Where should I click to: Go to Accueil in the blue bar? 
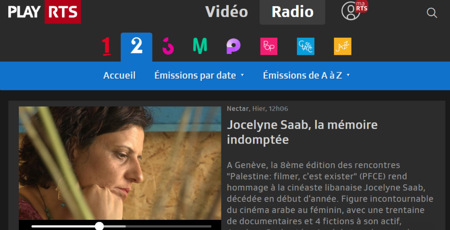point(120,75)
